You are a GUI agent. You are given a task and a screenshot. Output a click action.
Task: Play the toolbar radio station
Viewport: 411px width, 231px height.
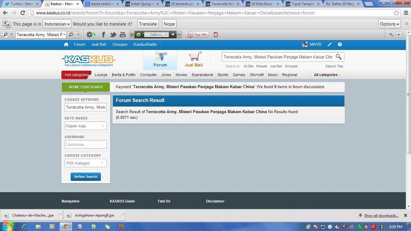[139, 35]
